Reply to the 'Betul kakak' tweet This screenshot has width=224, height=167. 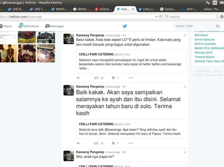click(78, 78)
